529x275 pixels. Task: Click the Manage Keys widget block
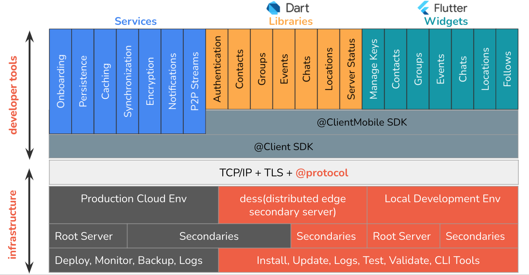(x=373, y=69)
